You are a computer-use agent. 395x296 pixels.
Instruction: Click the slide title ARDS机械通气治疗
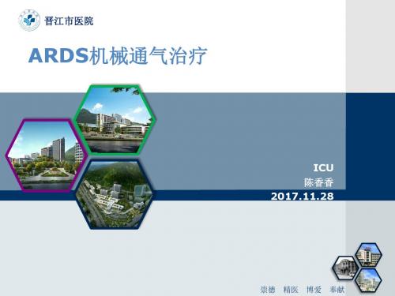pos(118,56)
